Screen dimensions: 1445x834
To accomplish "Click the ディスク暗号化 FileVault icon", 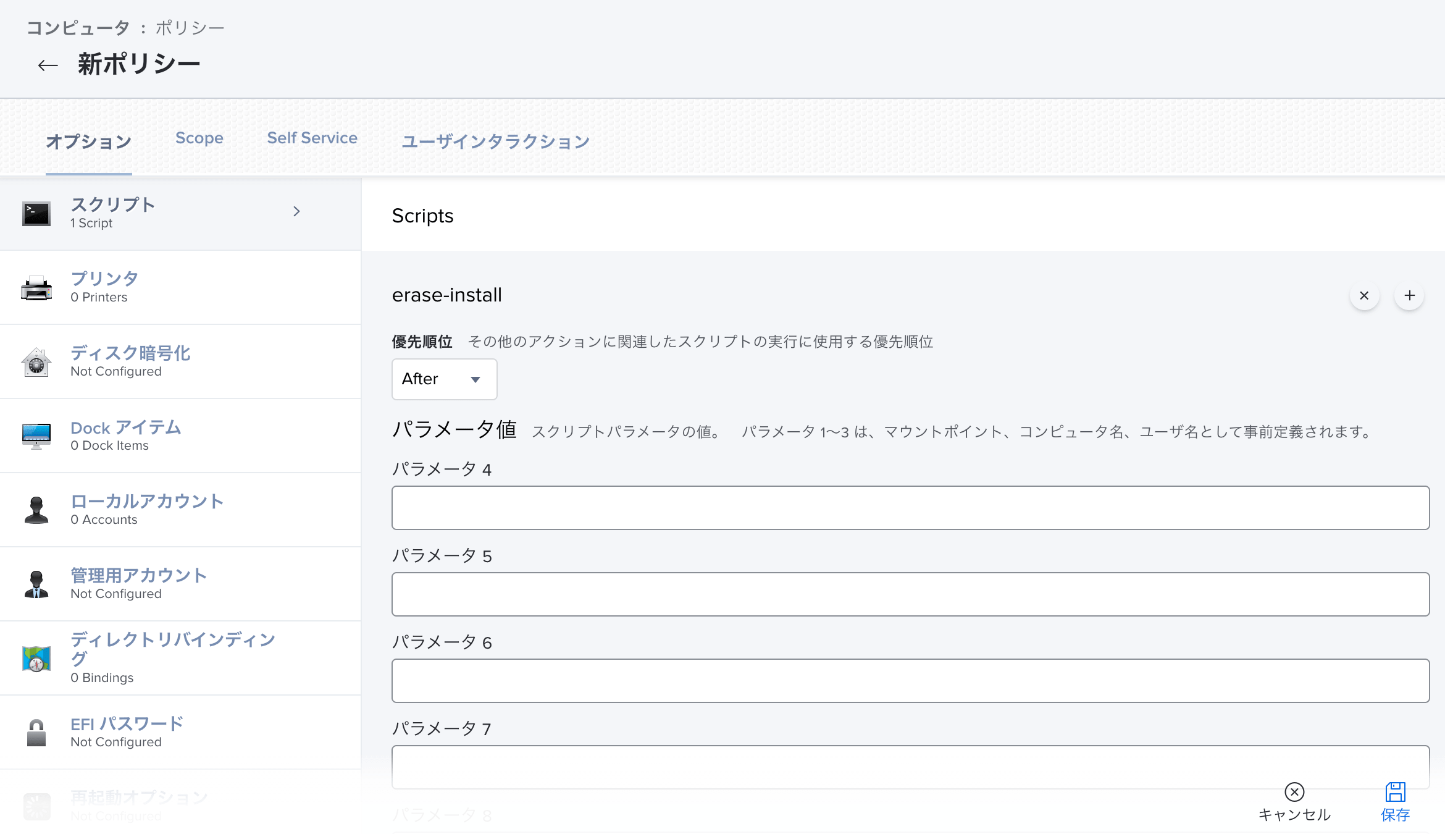I will [36, 362].
